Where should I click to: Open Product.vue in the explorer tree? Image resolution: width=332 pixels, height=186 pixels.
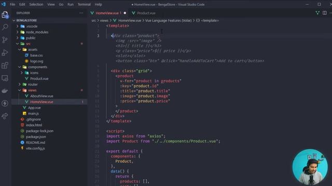click(39, 79)
